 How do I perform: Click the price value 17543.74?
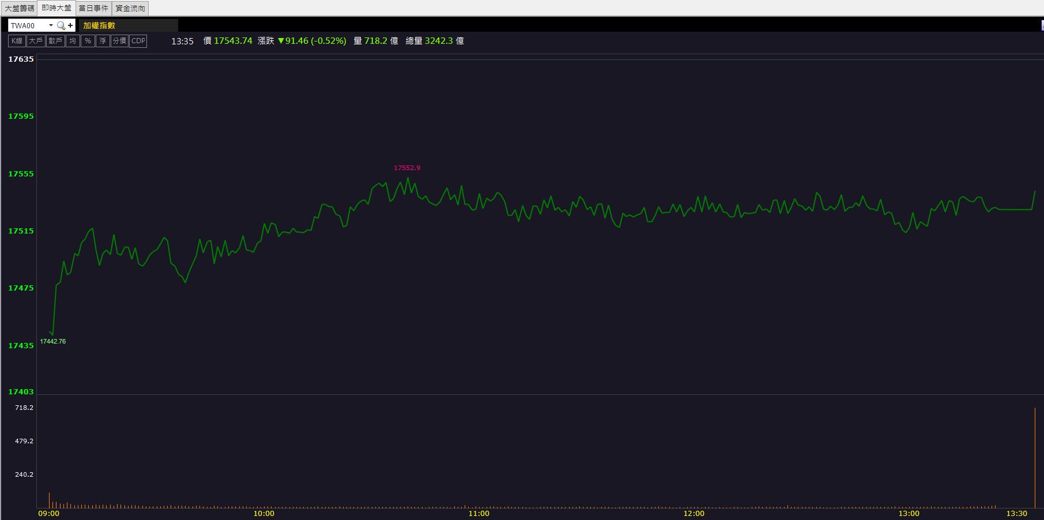(x=233, y=41)
